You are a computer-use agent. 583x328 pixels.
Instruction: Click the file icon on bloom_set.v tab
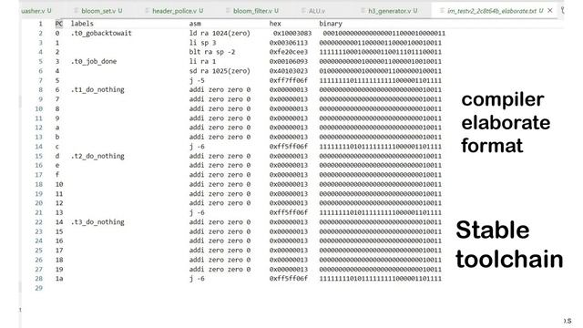(77, 11)
